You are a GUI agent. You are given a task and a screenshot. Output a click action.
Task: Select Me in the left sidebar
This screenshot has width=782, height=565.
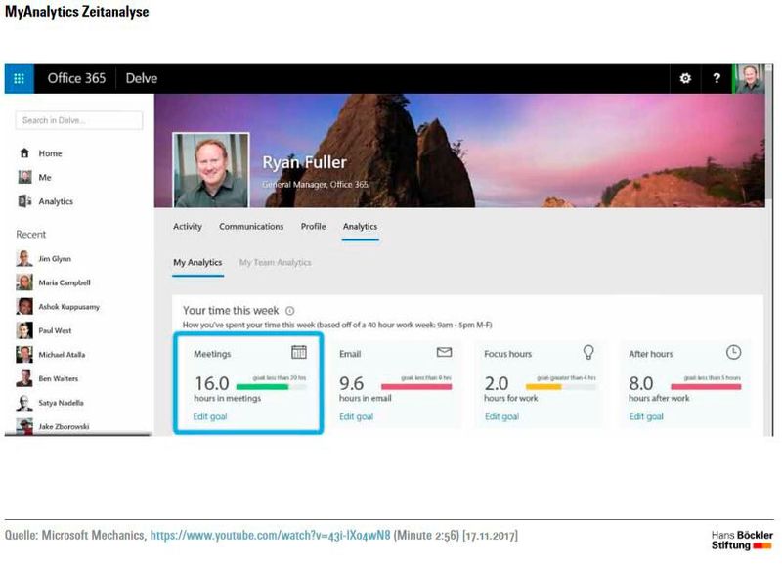pyautogui.click(x=46, y=177)
